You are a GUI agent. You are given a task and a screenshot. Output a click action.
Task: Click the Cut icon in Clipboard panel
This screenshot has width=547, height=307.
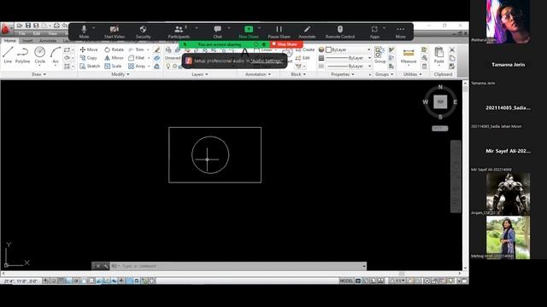click(x=452, y=49)
